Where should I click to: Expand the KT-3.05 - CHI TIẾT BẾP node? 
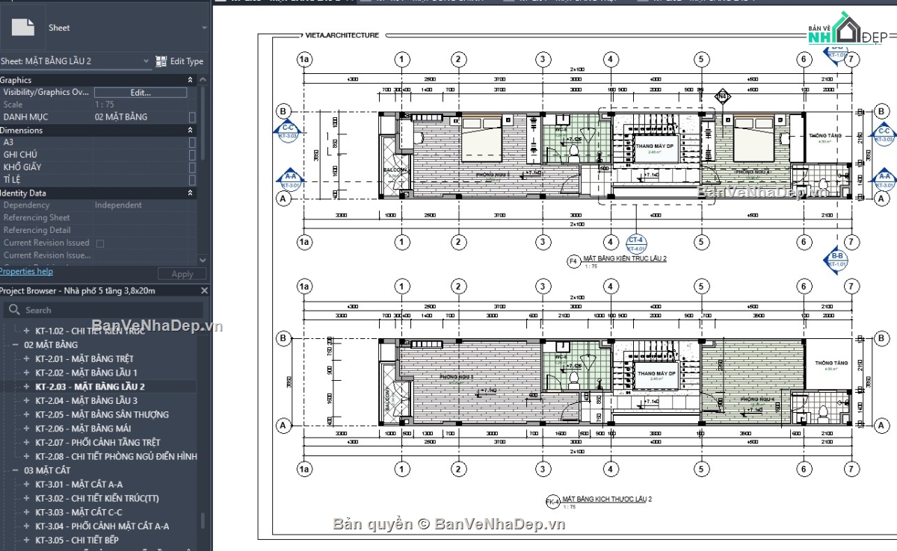pyautogui.click(x=27, y=540)
